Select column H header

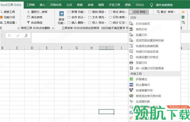[92, 48]
